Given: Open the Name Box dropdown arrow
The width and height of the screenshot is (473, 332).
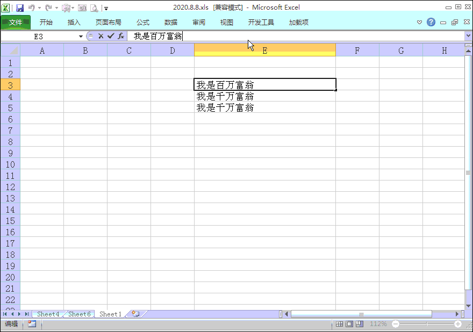Looking at the screenshot, I should click(81, 36).
